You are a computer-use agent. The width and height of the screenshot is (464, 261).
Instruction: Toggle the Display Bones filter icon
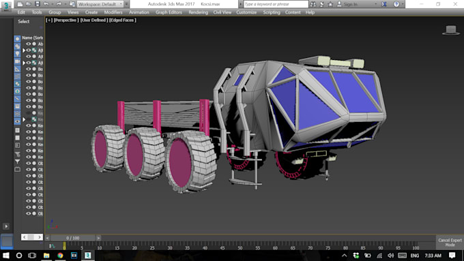17,99
